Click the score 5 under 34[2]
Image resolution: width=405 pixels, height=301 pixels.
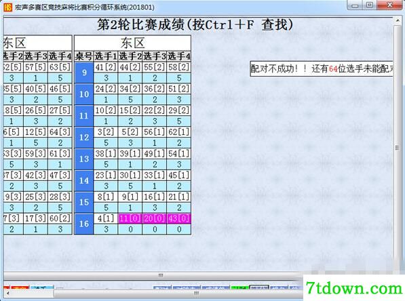[x=130, y=100]
